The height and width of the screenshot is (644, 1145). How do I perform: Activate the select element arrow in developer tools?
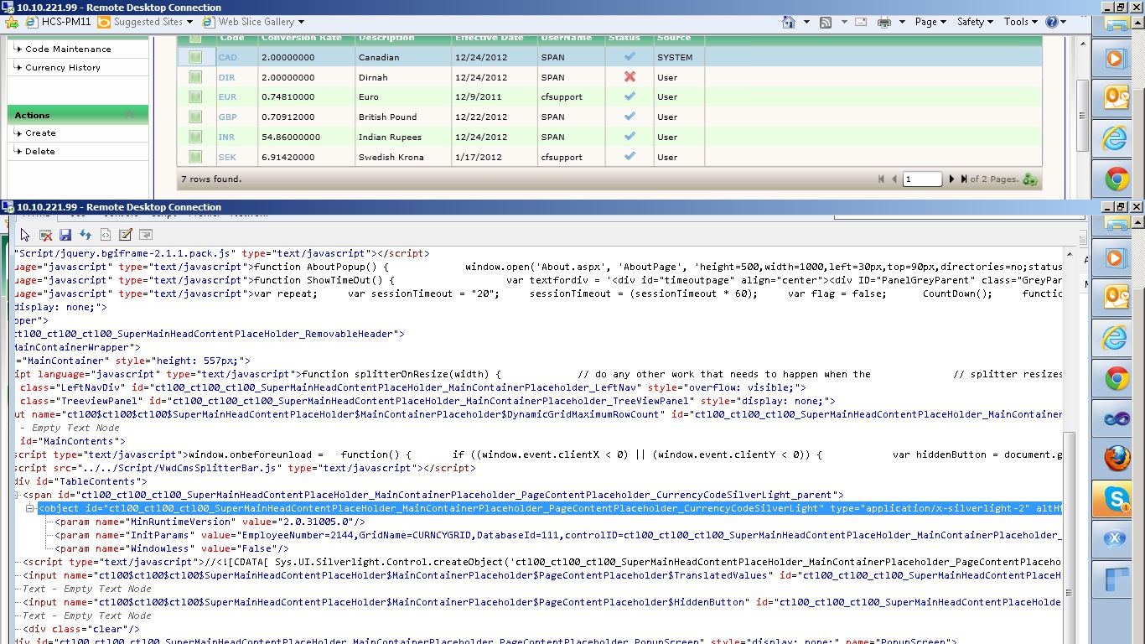tap(25, 235)
